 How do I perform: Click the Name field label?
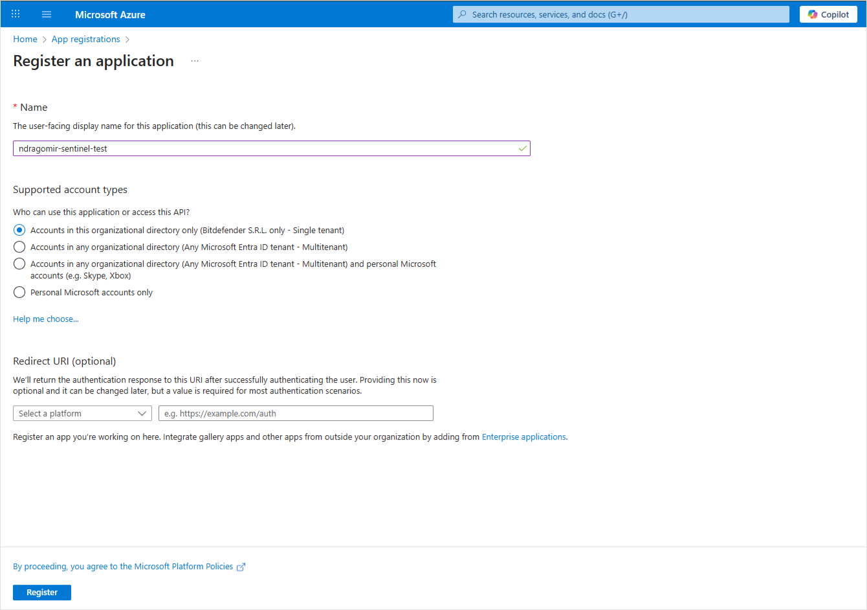34,107
